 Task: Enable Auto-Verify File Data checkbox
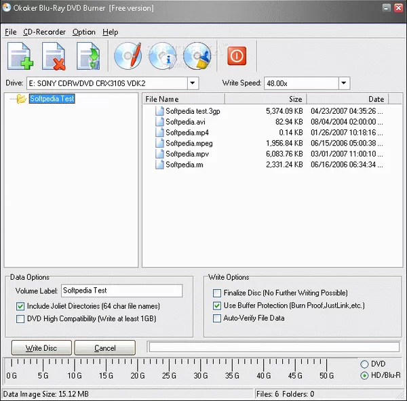click(217, 318)
